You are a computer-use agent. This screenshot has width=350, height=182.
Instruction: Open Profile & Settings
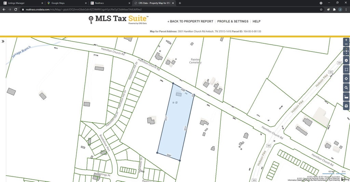(233, 22)
